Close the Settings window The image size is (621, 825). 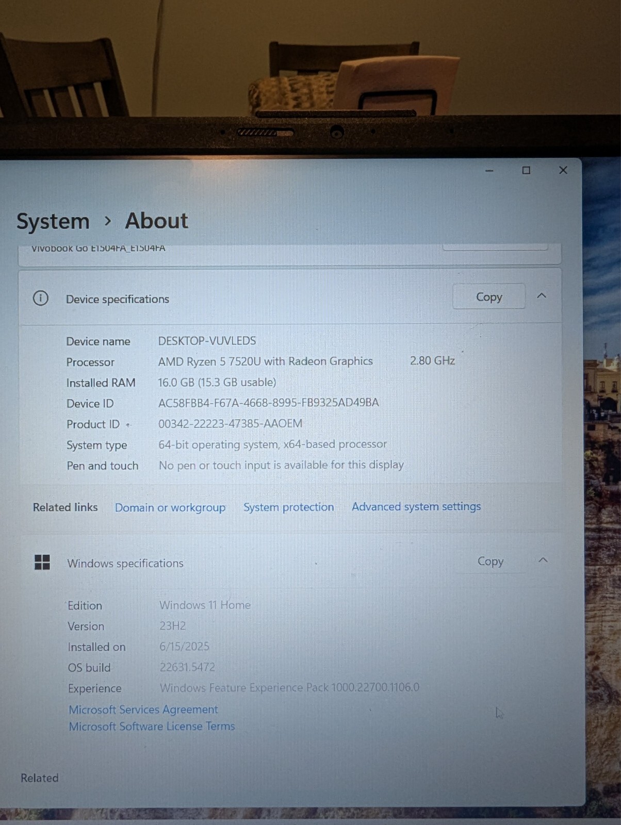[563, 170]
